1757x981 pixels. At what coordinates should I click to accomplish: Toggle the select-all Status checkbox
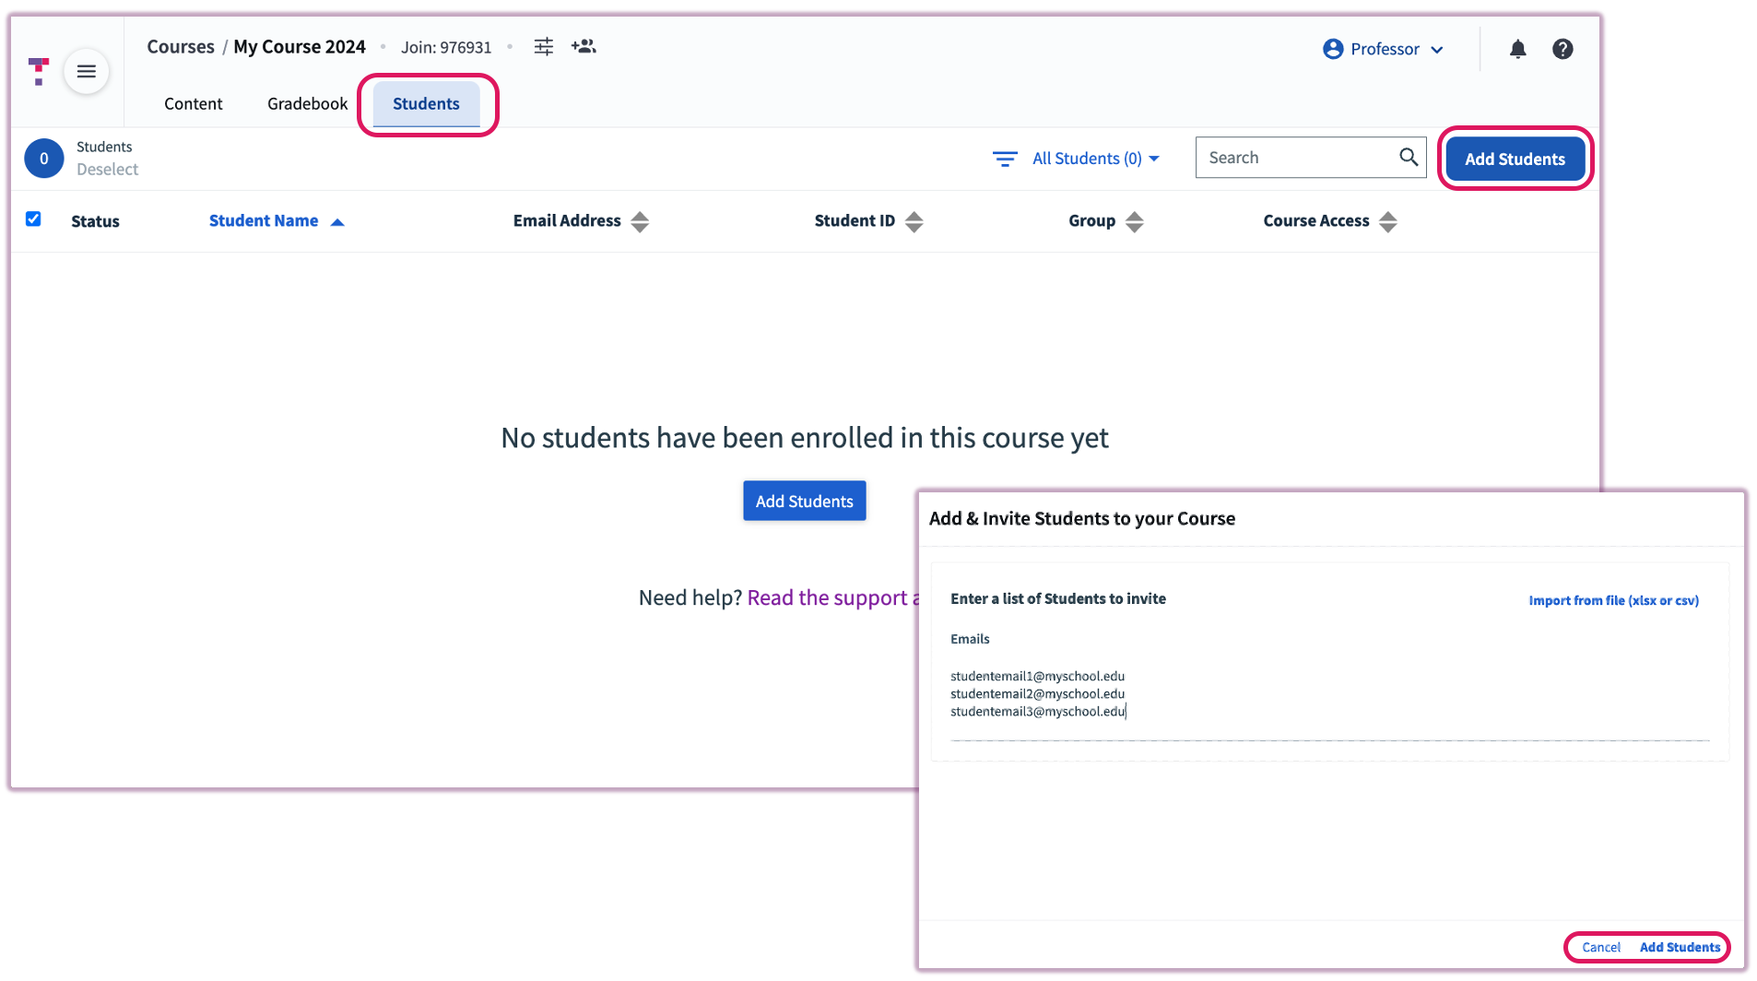point(33,219)
